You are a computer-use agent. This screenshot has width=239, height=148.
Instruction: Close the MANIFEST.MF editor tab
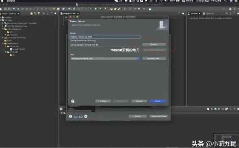[x=78, y=13]
